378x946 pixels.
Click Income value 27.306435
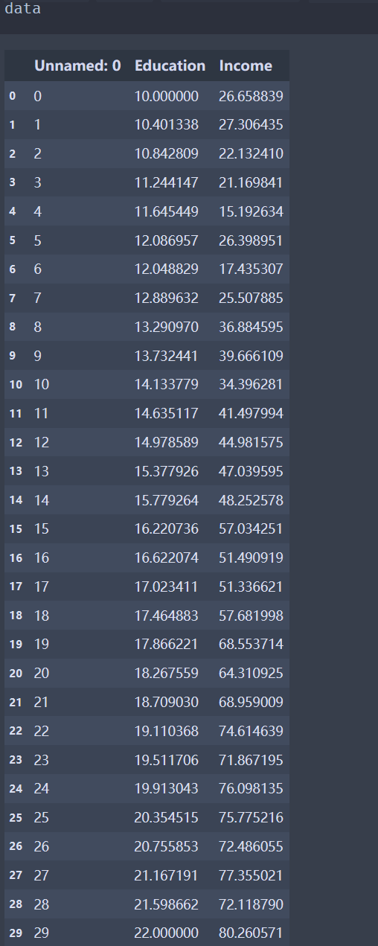pos(251,125)
